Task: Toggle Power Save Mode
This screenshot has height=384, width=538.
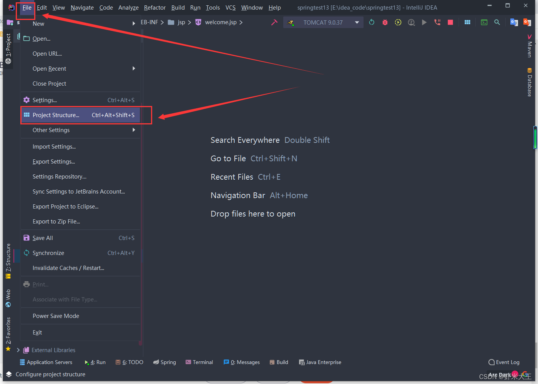Action: (81, 316)
